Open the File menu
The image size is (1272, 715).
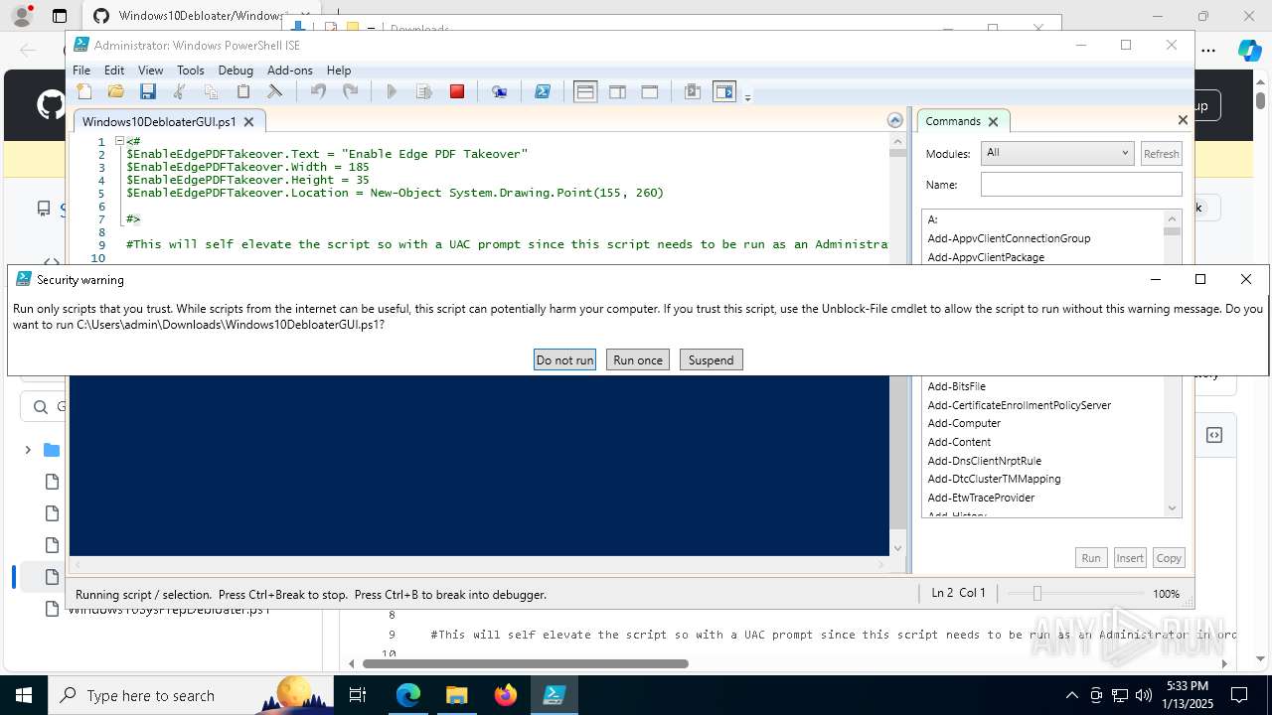[81, 70]
